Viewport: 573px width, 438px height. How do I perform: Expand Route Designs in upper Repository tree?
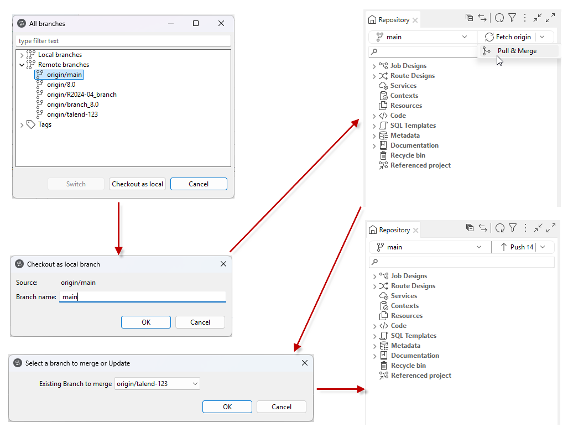[374, 76]
